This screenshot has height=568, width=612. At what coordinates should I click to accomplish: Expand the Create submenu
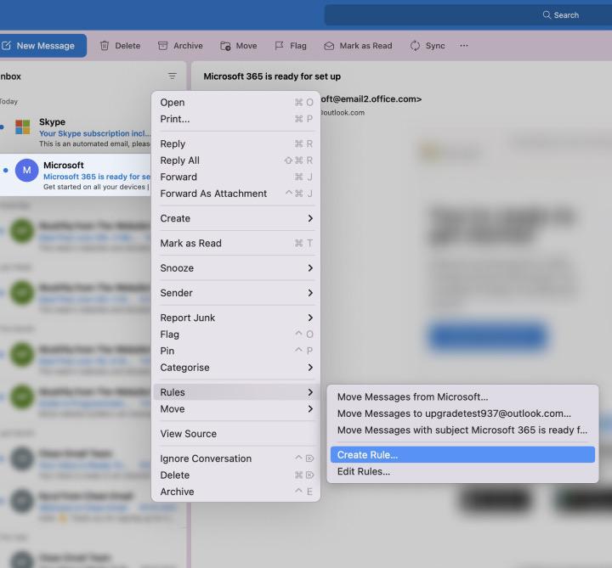click(x=235, y=218)
